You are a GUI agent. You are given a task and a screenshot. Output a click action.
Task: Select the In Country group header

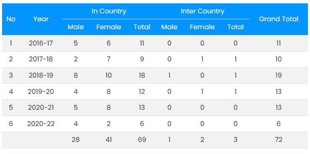pos(109,11)
